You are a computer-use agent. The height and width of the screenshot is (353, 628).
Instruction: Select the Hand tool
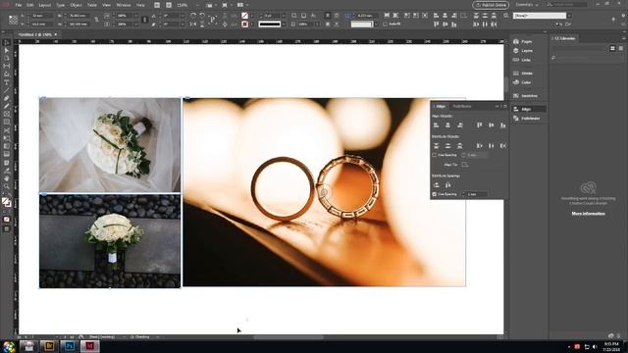pyautogui.click(x=7, y=178)
